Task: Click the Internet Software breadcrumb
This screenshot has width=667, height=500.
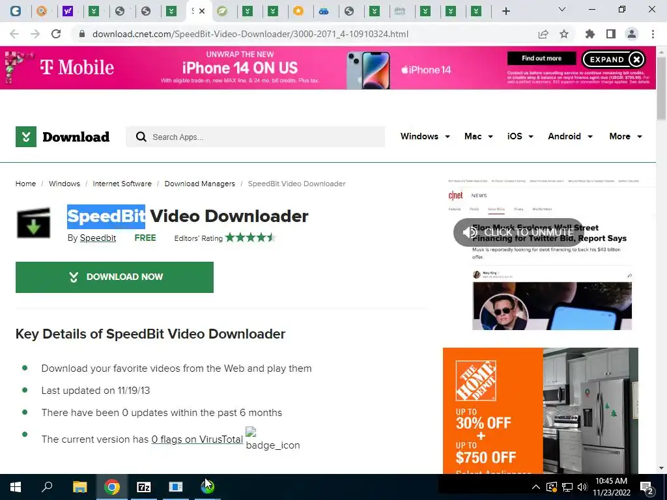Action: point(122,184)
